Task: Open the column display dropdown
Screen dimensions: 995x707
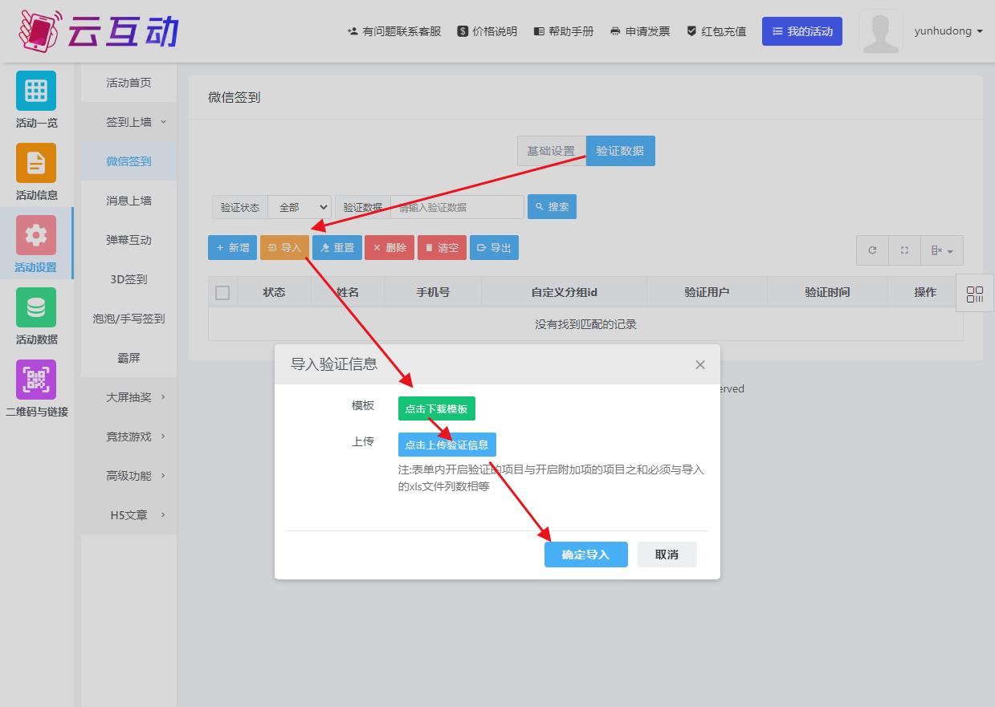Action: [941, 250]
